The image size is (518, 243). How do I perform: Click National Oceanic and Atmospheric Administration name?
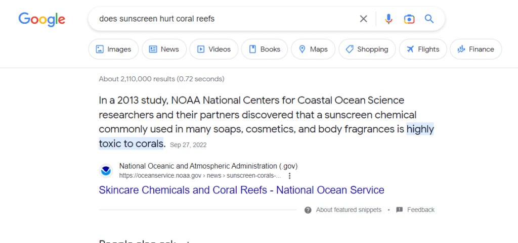click(x=208, y=166)
